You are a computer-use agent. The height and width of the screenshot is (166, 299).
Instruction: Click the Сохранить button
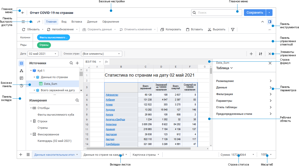[254, 13]
